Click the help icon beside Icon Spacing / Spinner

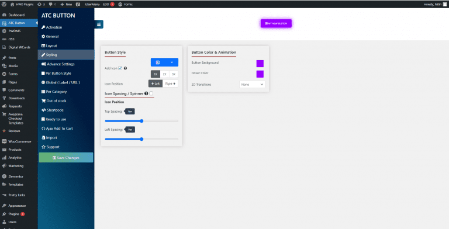[x=146, y=93]
